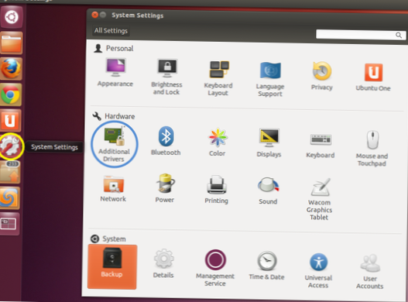The height and width of the screenshot is (302, 408).
Task: Open Software Updater in launcher
Action: coord(10,172)
